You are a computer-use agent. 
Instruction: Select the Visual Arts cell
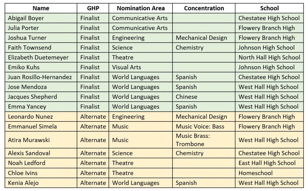[127, 67]
